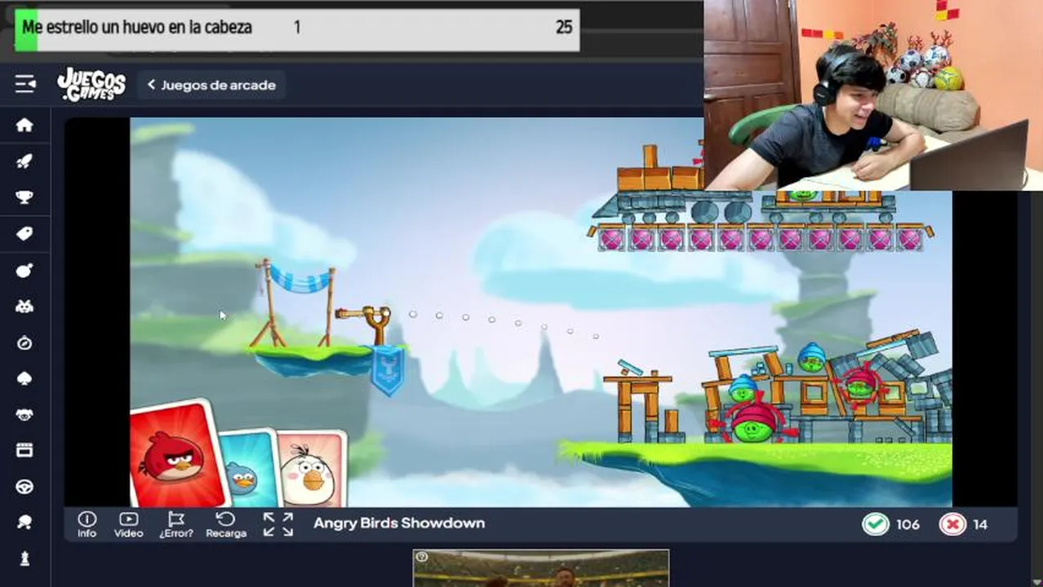Open the trophy popular games icon
This screenshot has width=1043, height=587.
click(24, 198)
